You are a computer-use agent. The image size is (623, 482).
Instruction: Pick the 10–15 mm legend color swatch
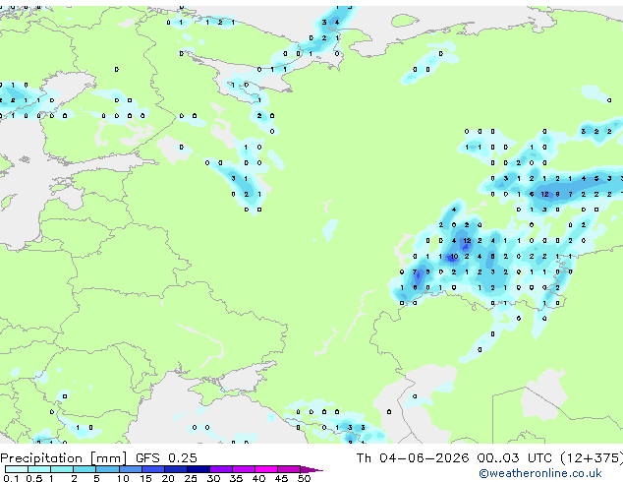coord(131,469)
